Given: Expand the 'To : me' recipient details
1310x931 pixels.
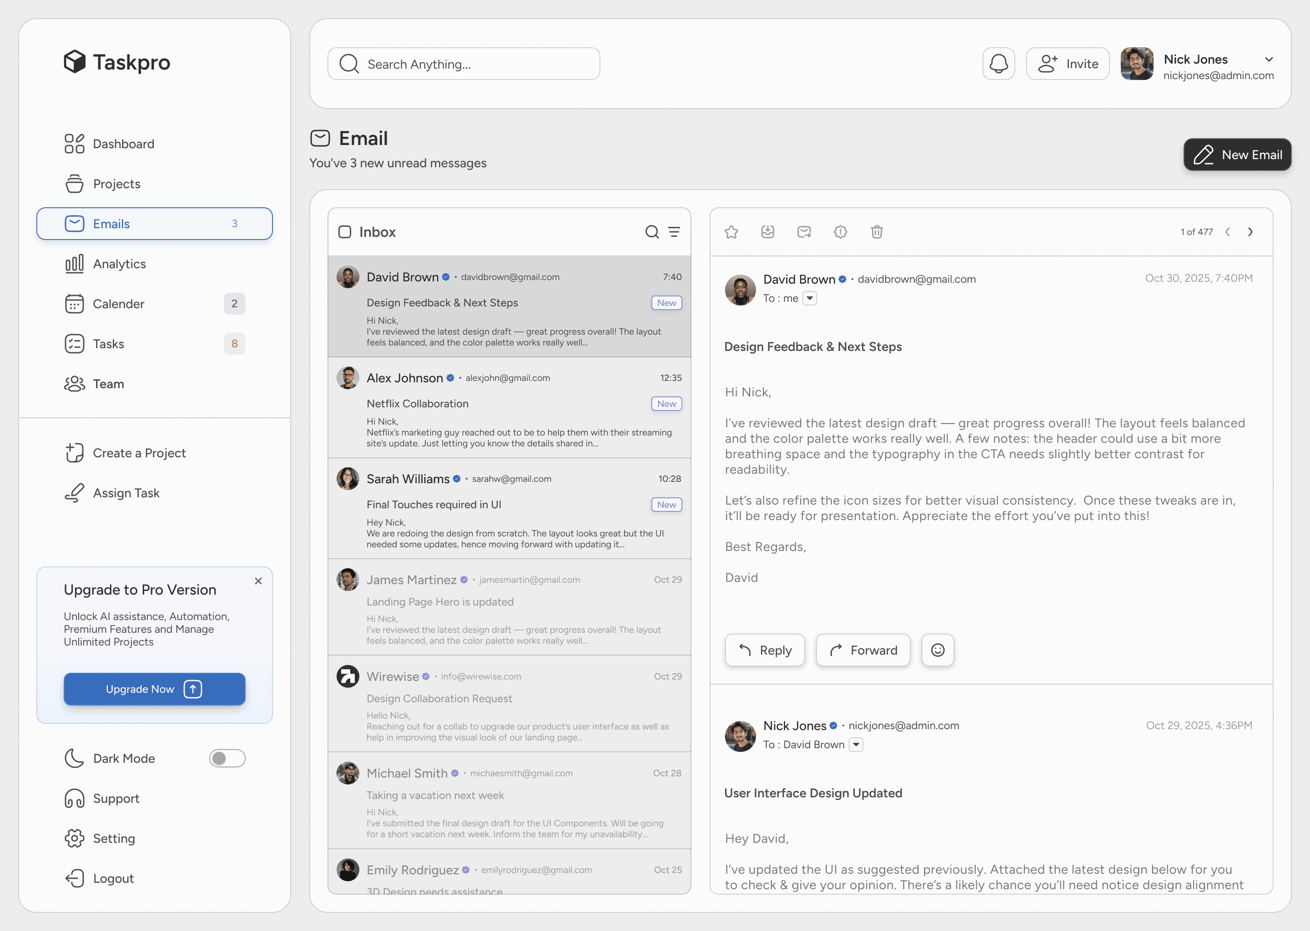Looking at the screenshot, I should 809,299.
